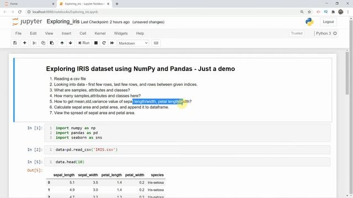Click the notebook heading Exploring IRIS dataset
The height and width of the screenshot is (198, 353).
(141, 69)
